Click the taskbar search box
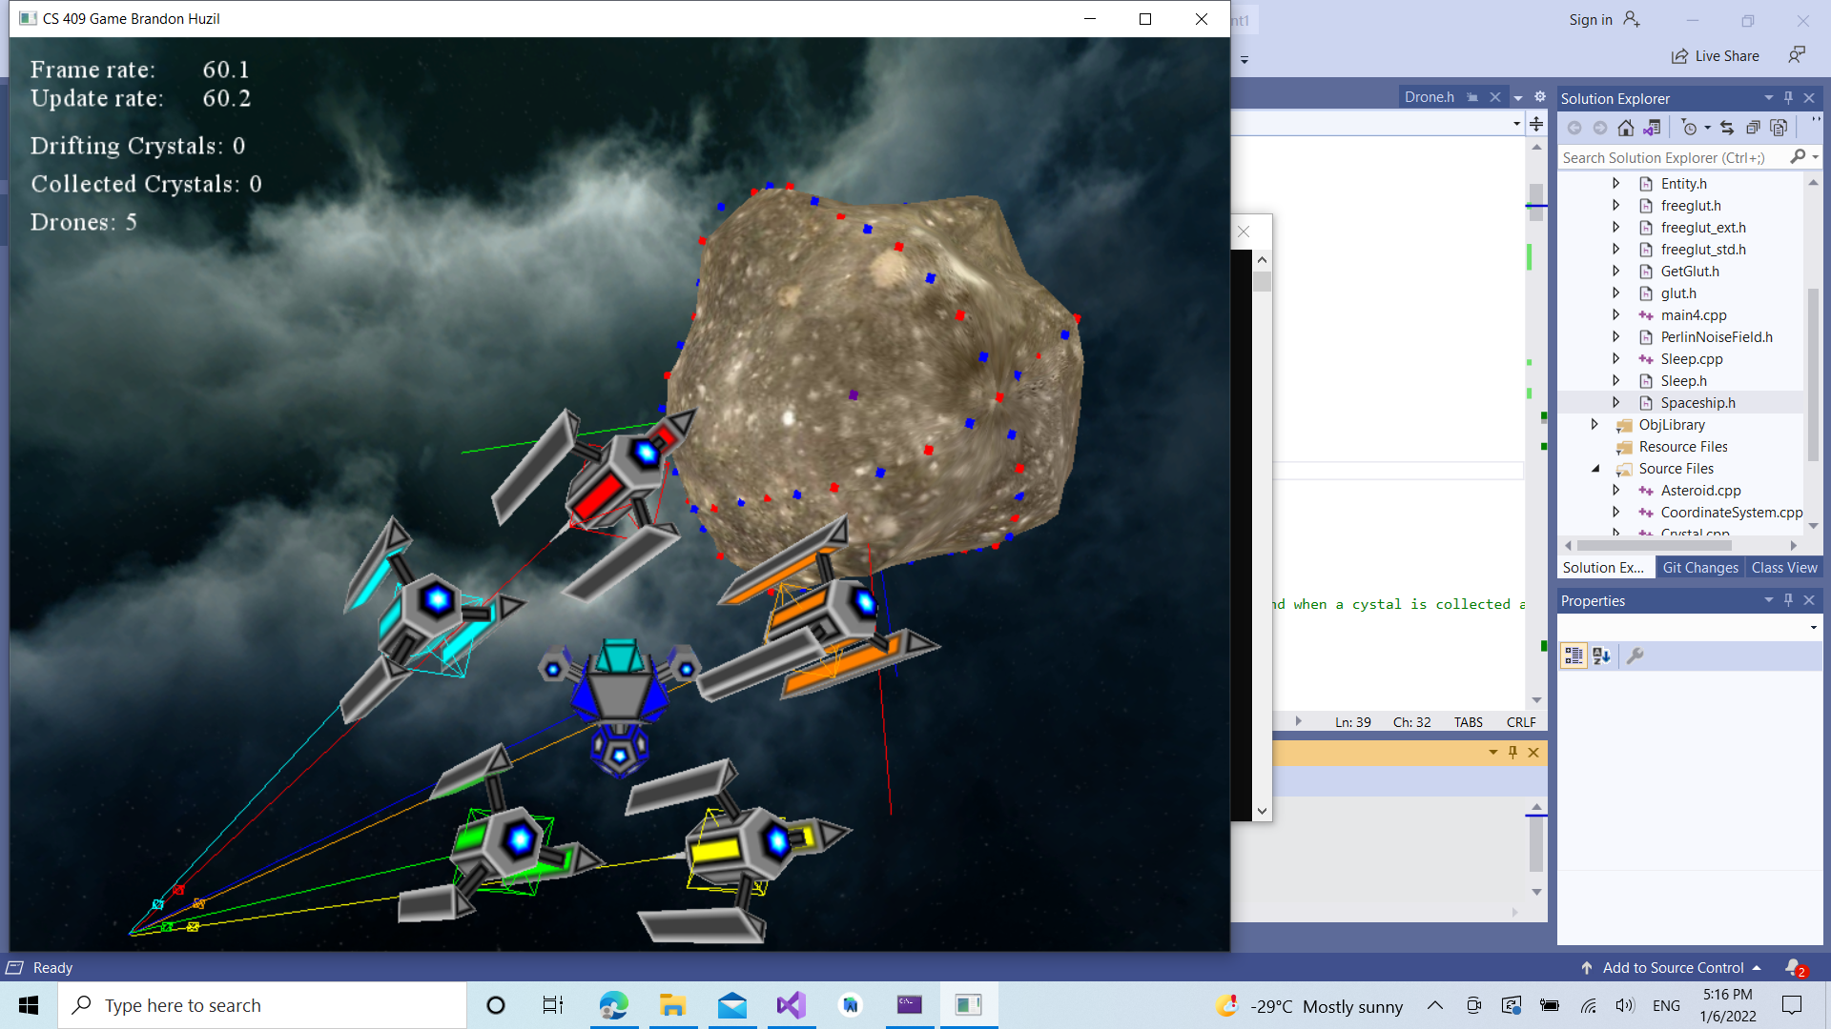This screenshot has height=1029, width=1831. (262, 1005)
